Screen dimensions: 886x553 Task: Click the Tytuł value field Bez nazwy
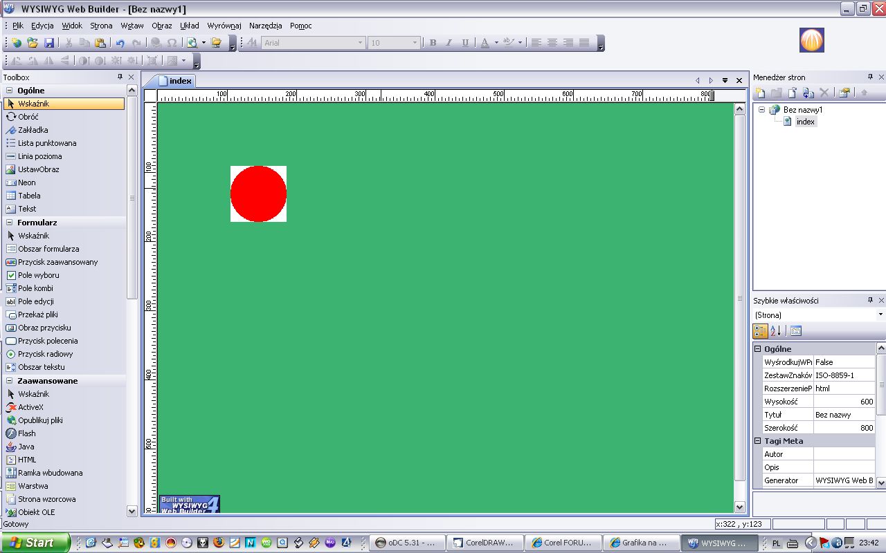point(844,415)
